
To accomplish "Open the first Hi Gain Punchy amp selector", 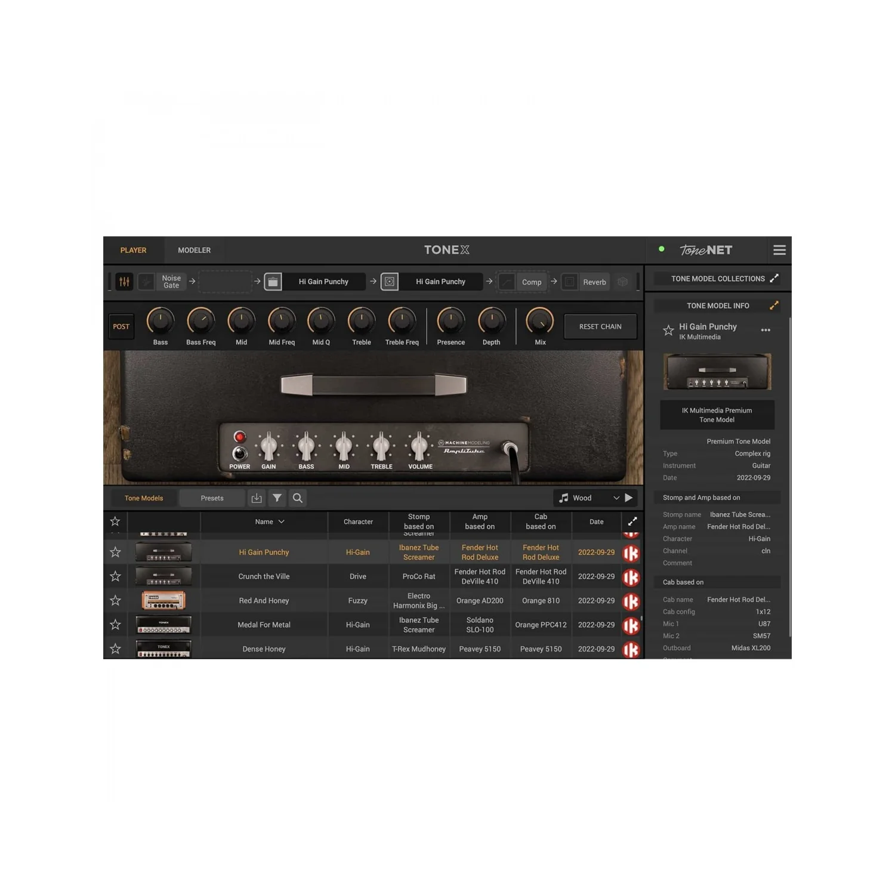I will click(323, 282).
